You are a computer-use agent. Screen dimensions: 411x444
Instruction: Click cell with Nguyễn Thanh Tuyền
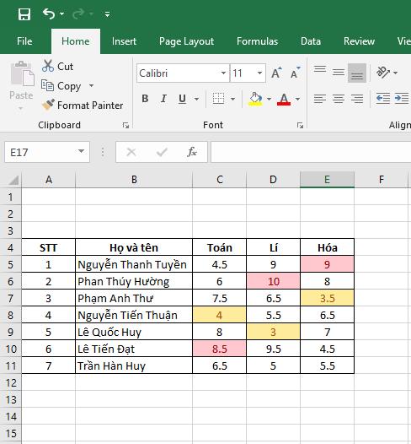[x=134, y=264]
